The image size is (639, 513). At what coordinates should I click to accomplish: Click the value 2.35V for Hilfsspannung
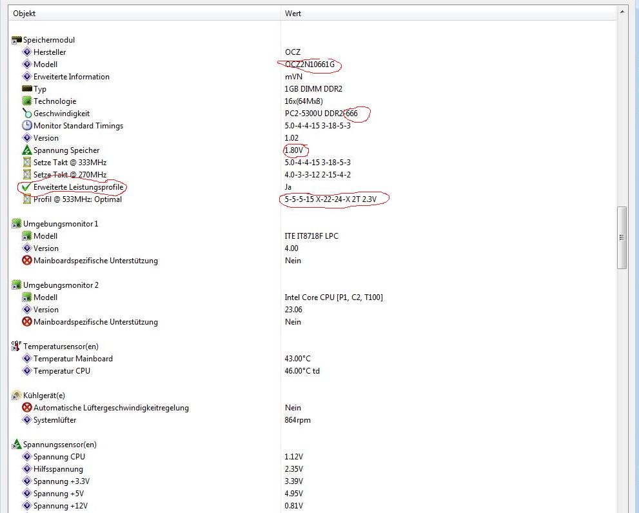tap(294, 468)
